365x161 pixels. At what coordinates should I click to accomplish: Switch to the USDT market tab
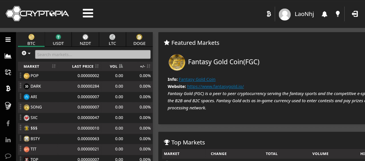(58, 39)
